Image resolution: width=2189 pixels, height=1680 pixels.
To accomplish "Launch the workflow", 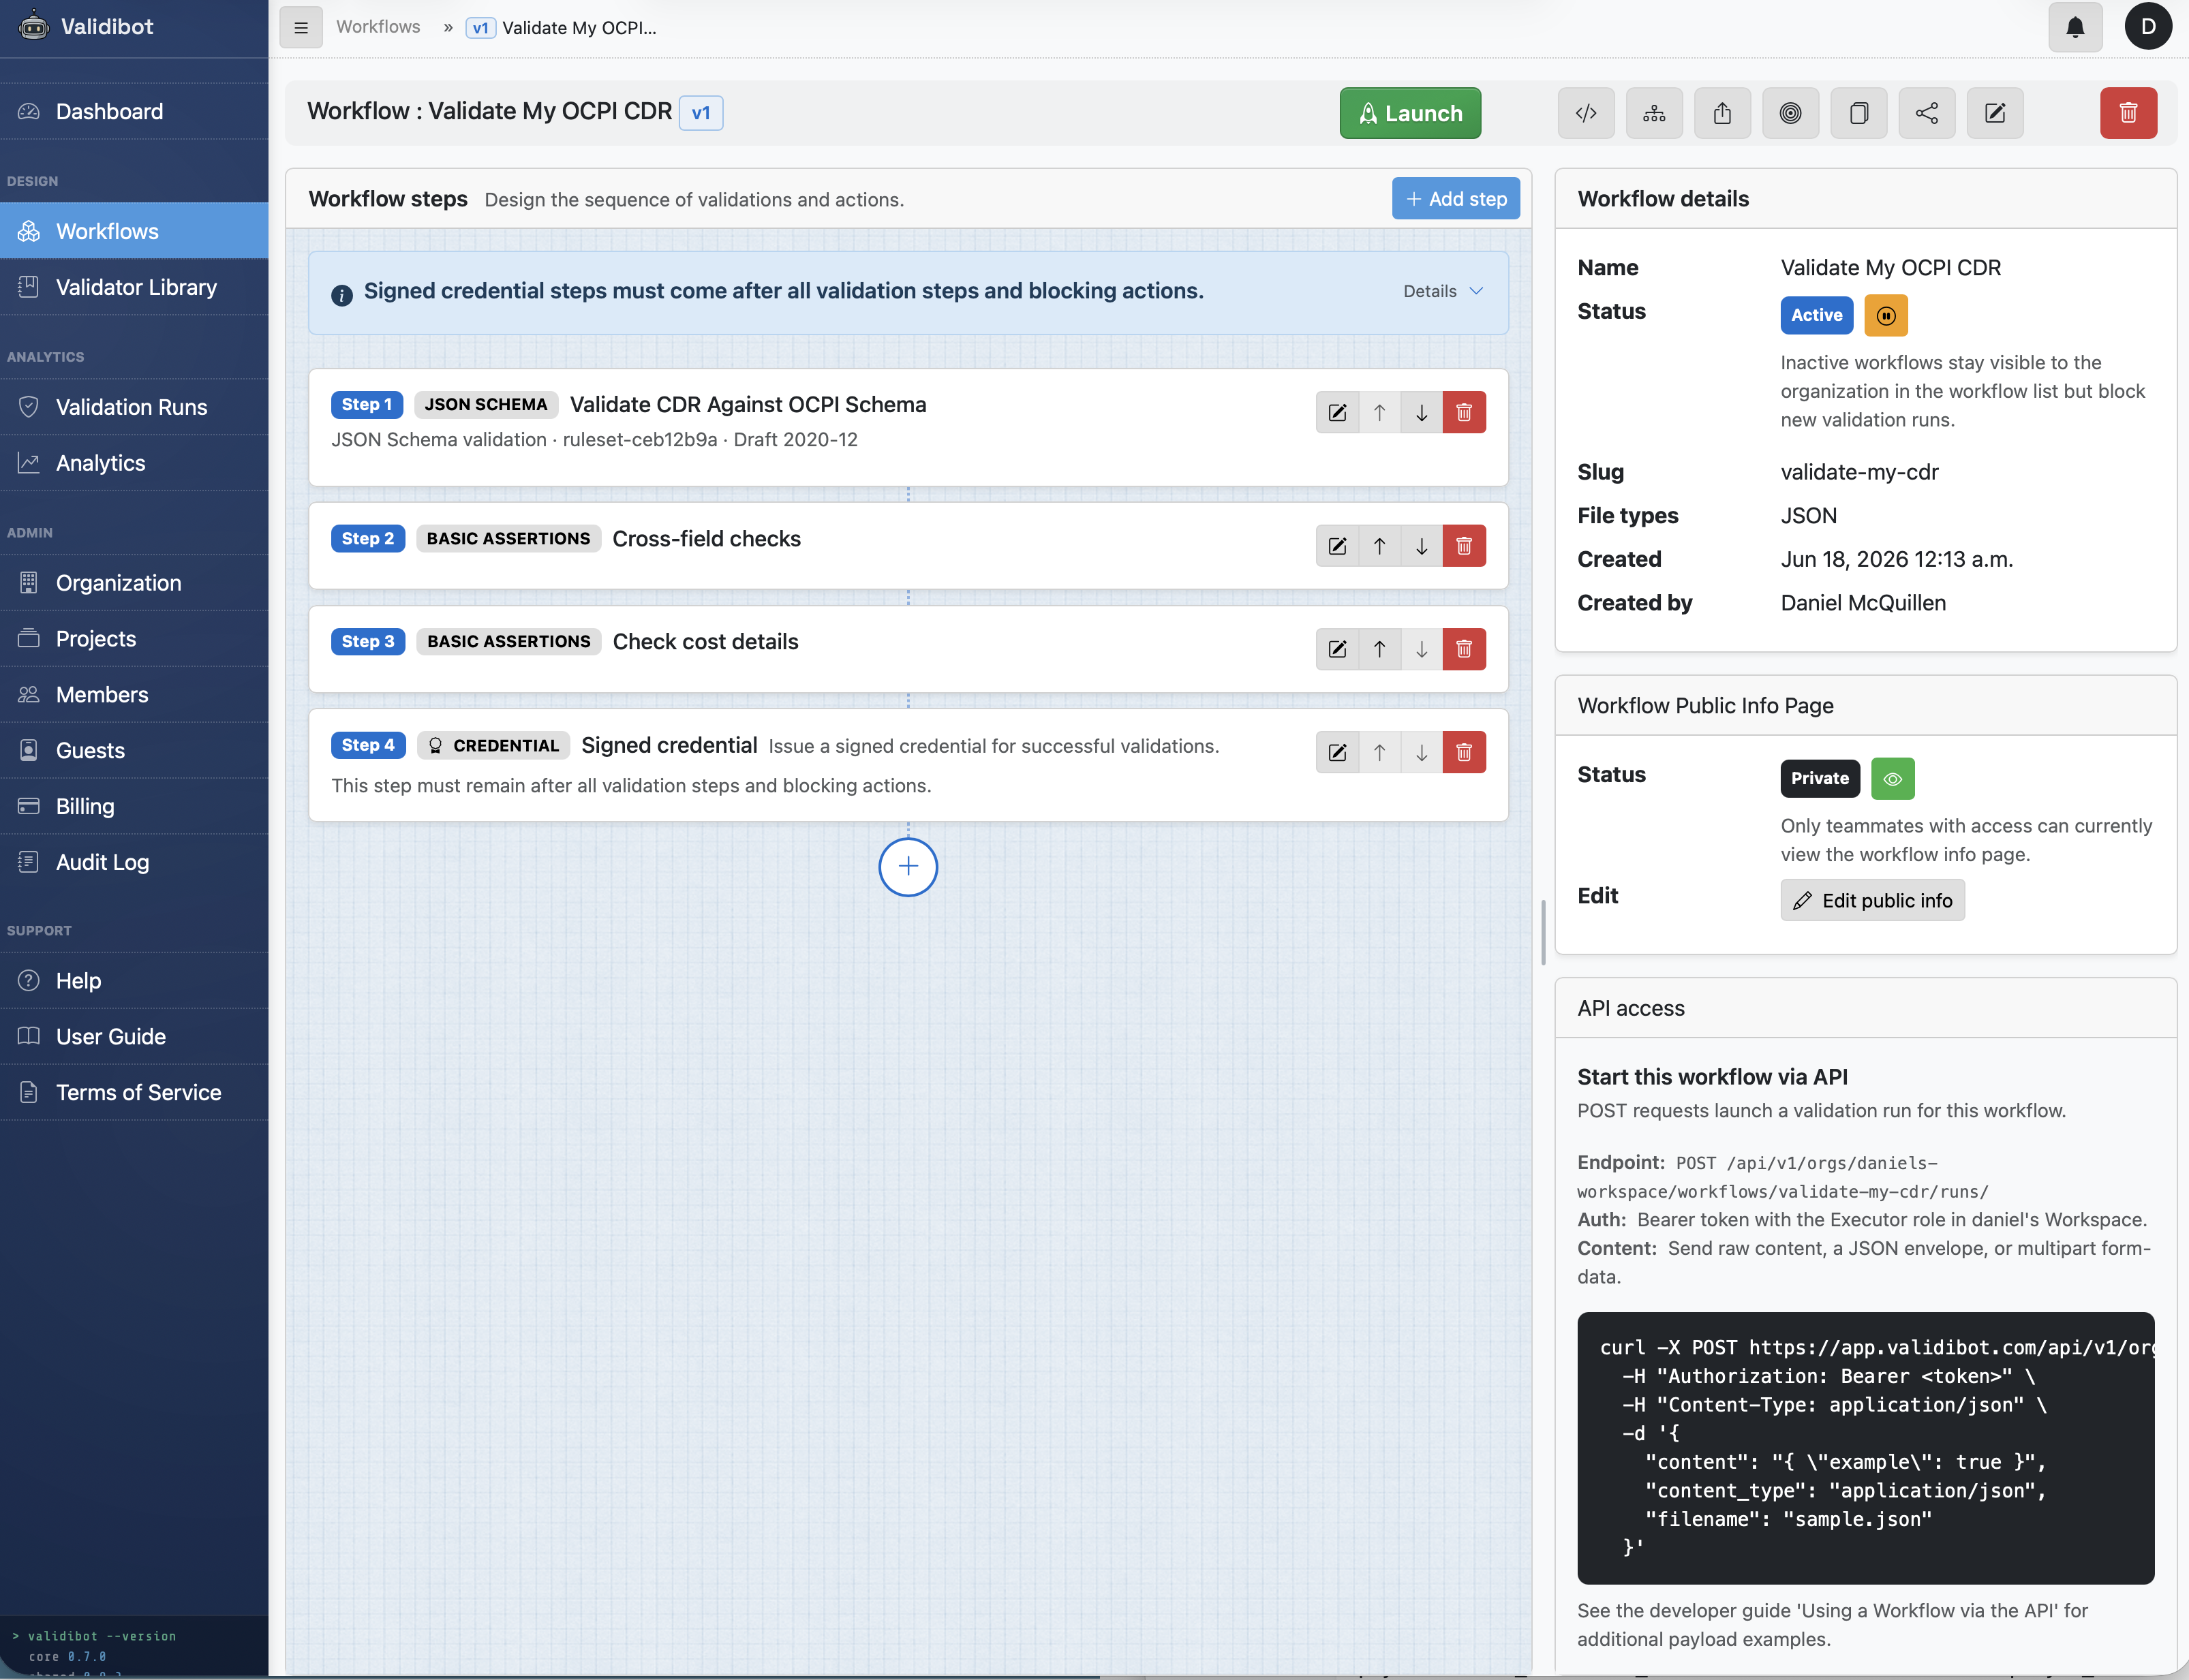I will [x=1409, y=113].
